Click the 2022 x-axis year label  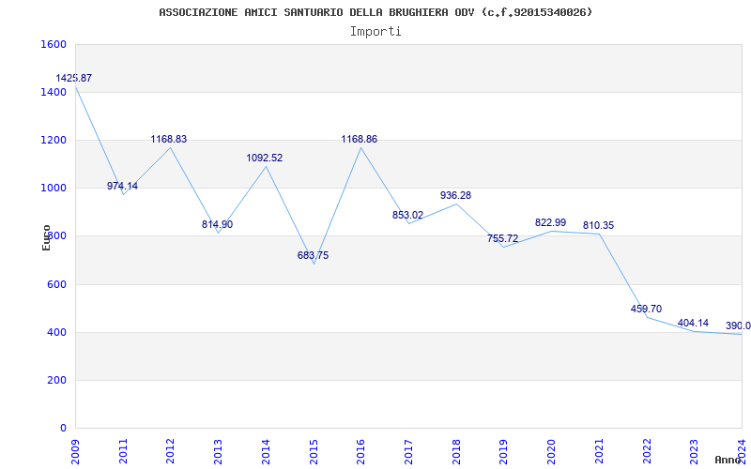click(647, 451)
